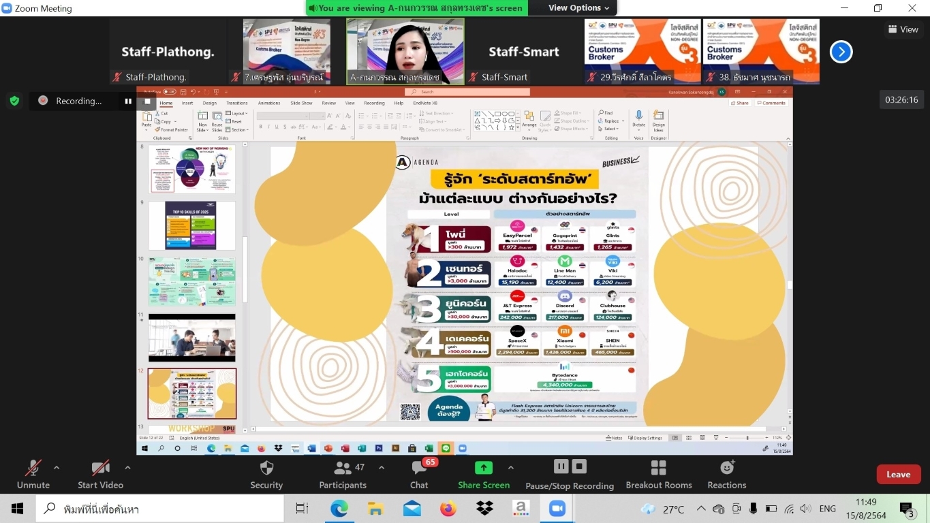Click Normal view icon in status bar
The width and height of the screenshot is (930, 523).
pyautogui.click(x=675, y=438)
